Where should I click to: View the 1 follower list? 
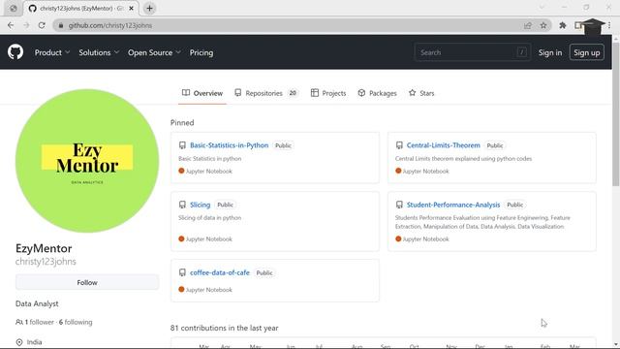39,322
